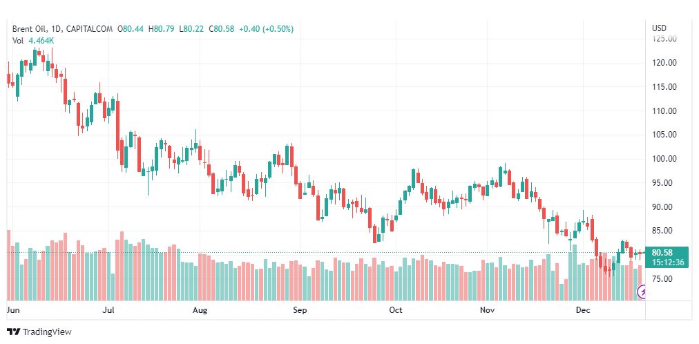Click the Dec marker on time axis
The height and width of the screenshot is (344, 699).
point(583,310)
